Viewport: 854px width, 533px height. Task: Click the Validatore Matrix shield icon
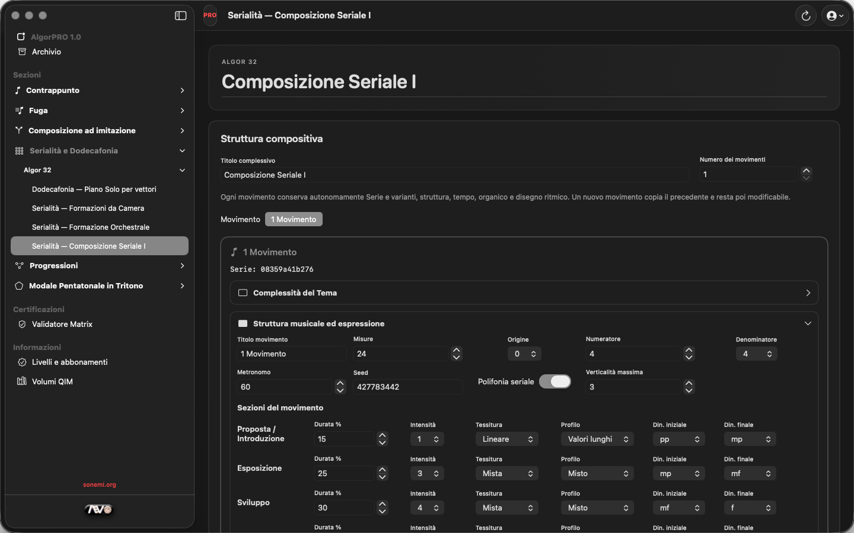pos(22,324)
